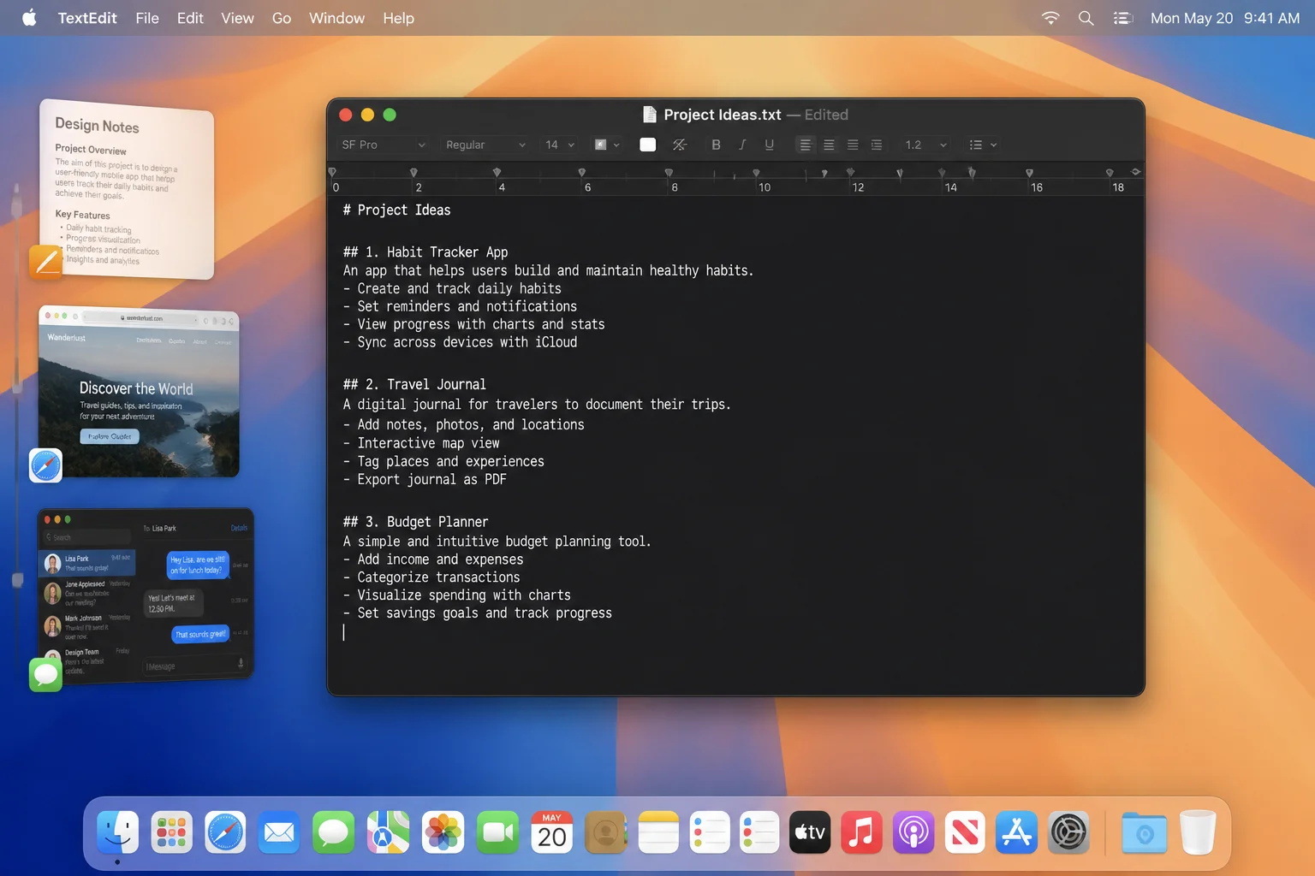Image resolution: width=1315 pixels, height=876 pixels.
Task: Open Spotlight search in menu bar
Action: (x=1086, y=18)
